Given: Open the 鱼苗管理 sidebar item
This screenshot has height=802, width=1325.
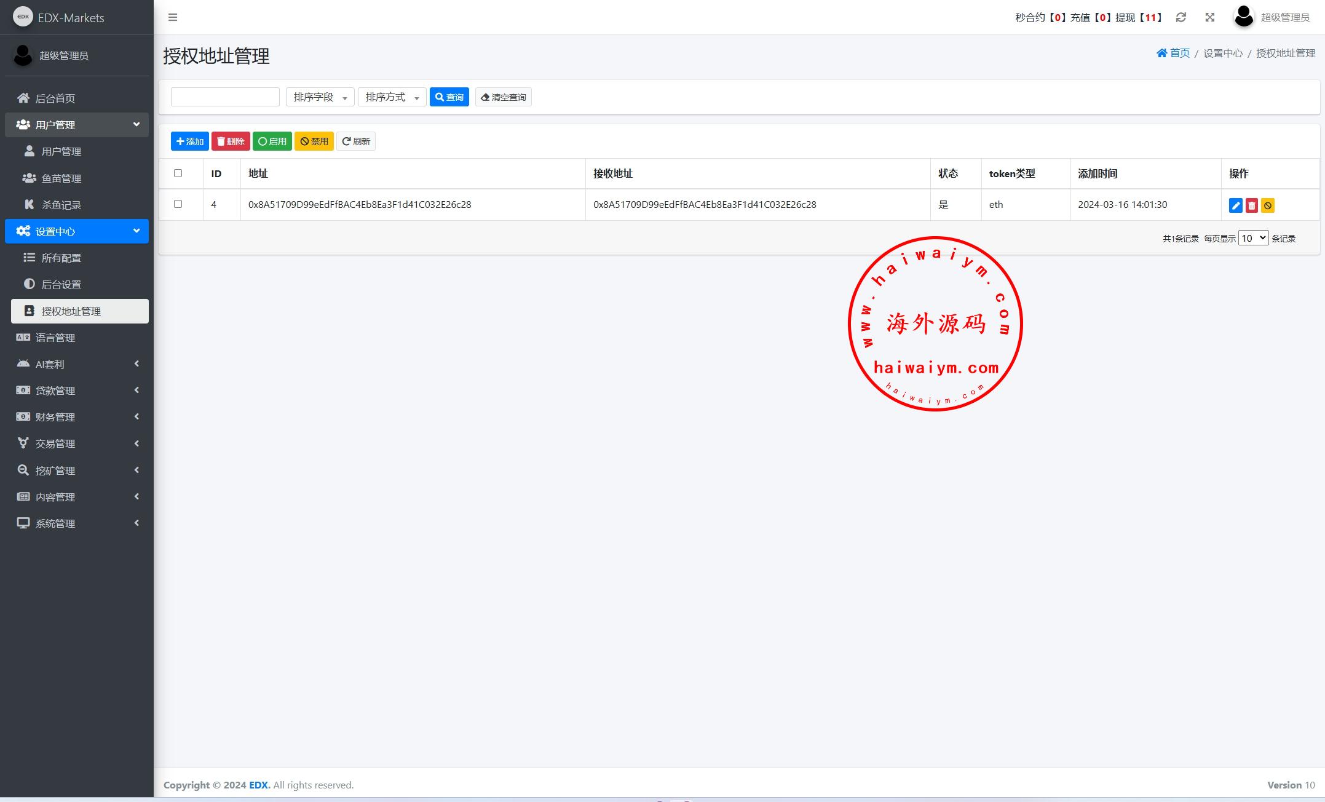Looking at the screenshot, I should point(61,178).
